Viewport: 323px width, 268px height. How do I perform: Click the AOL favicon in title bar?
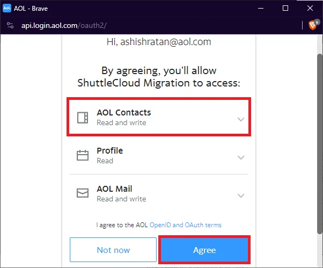tap(6, 8)
